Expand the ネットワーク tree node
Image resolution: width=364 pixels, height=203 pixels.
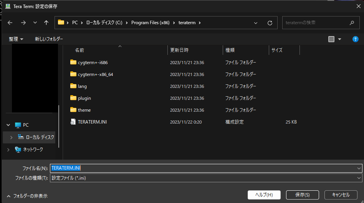click(8, 150)
